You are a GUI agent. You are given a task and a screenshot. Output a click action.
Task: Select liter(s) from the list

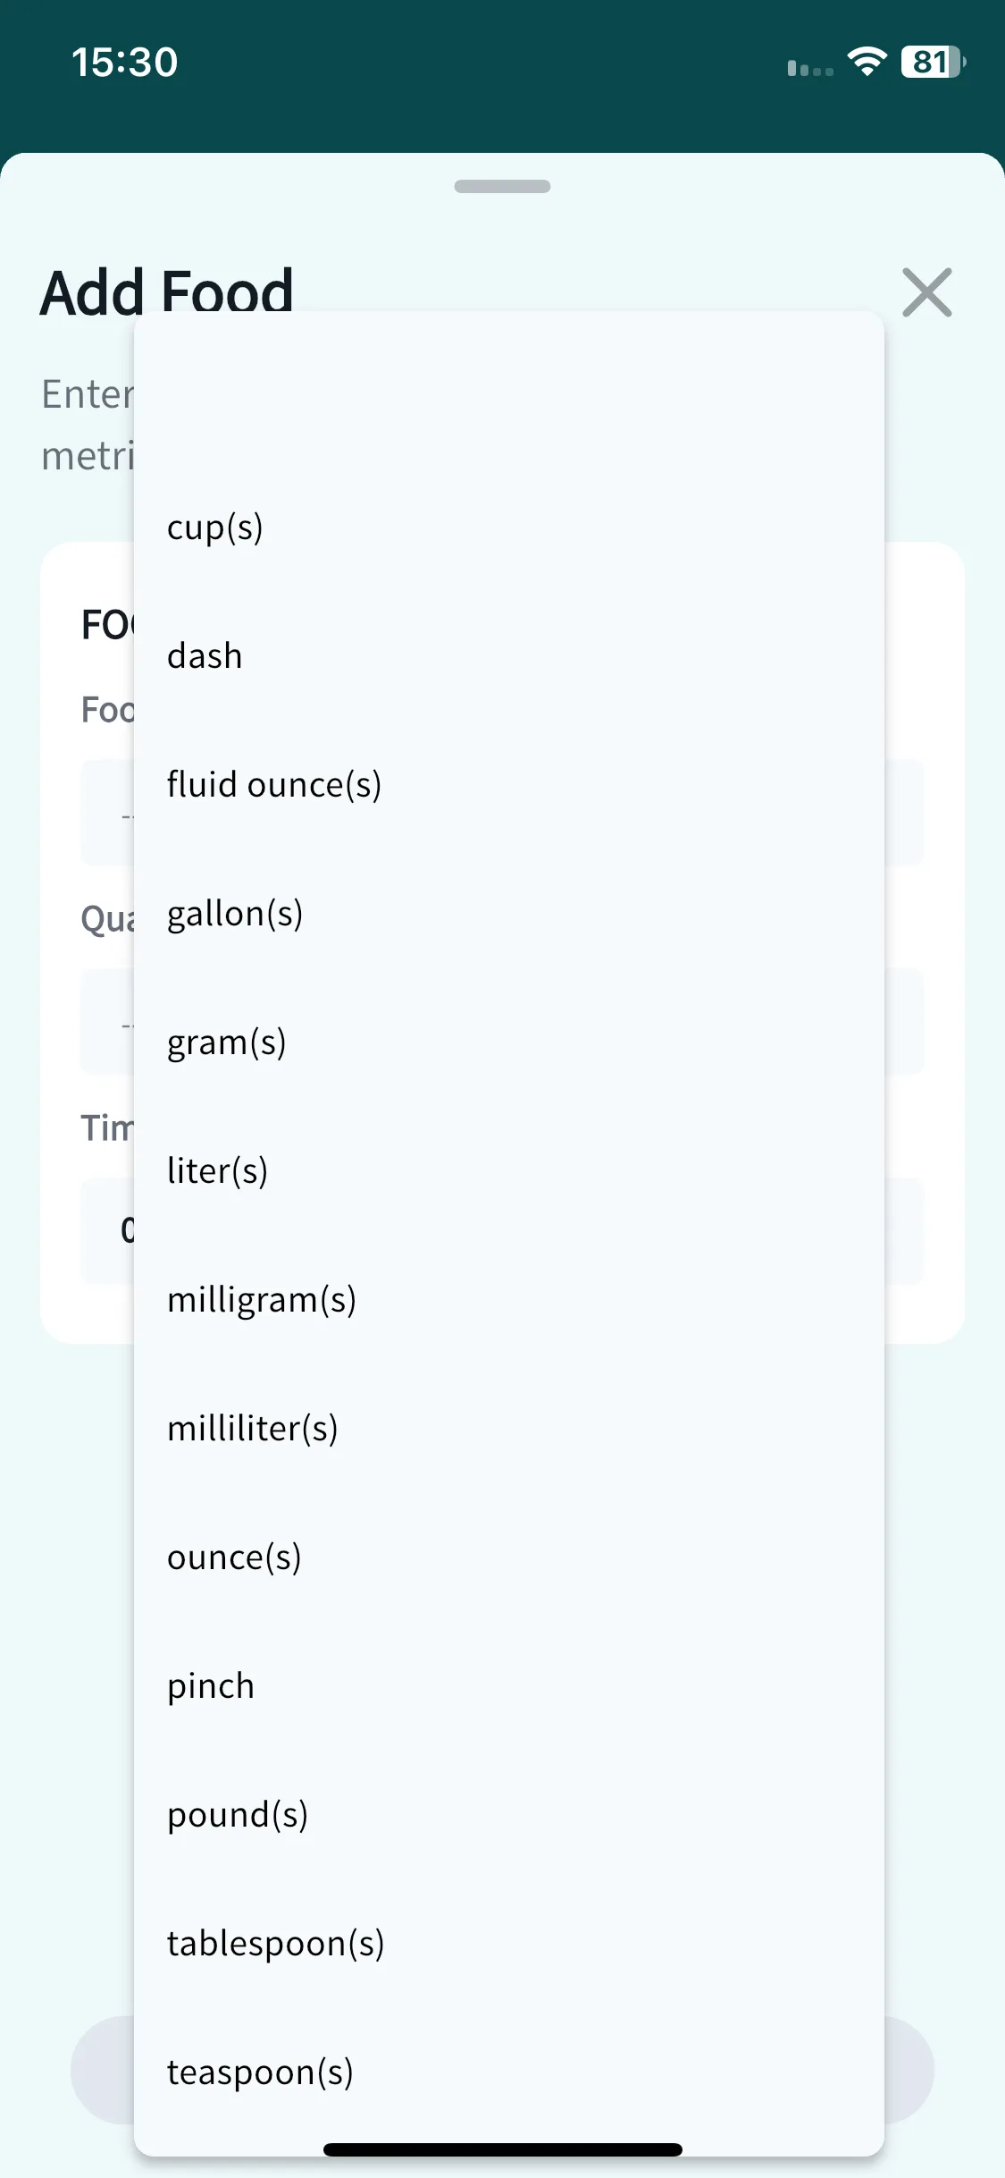click(508, 1171)
